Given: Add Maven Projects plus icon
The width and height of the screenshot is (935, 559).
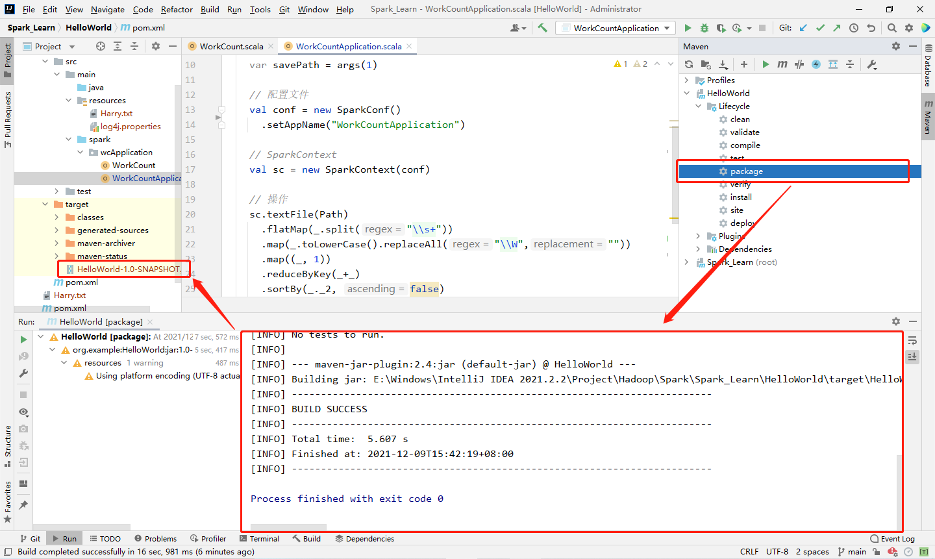Looking at the screenshot, I should (744, 64).
